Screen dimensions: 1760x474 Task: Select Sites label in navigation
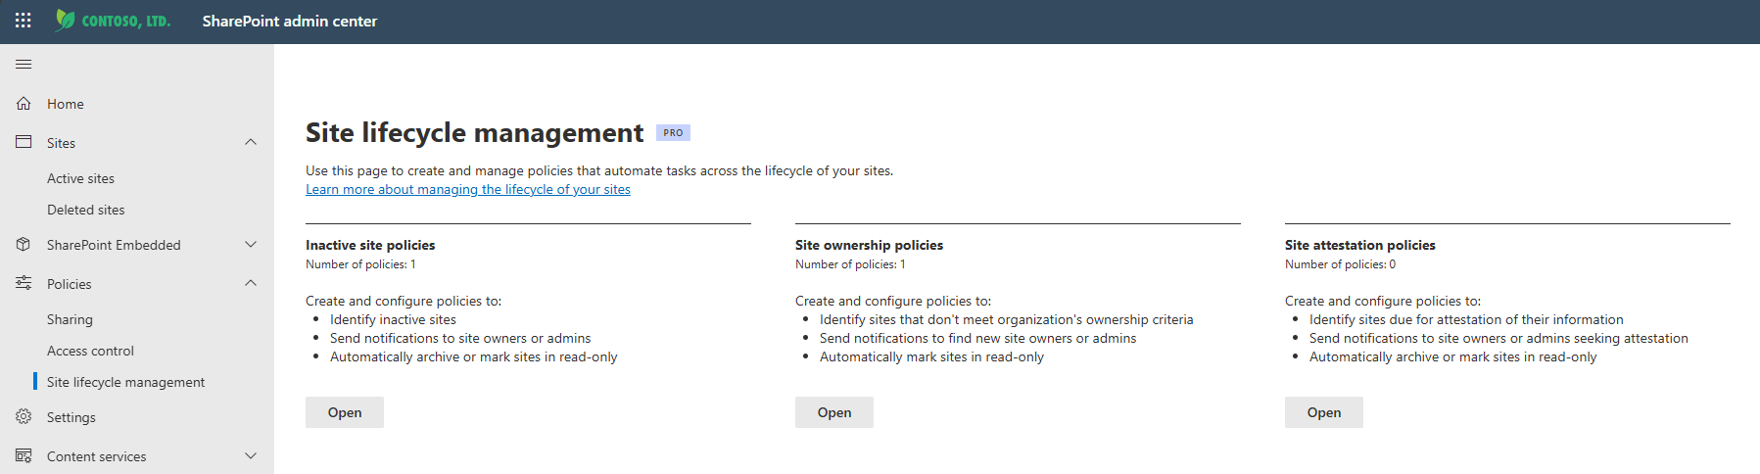(x=61, y=143)
